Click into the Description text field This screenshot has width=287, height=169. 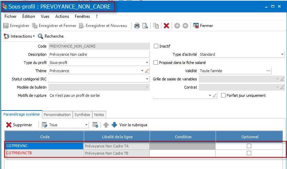click(99, 54)
